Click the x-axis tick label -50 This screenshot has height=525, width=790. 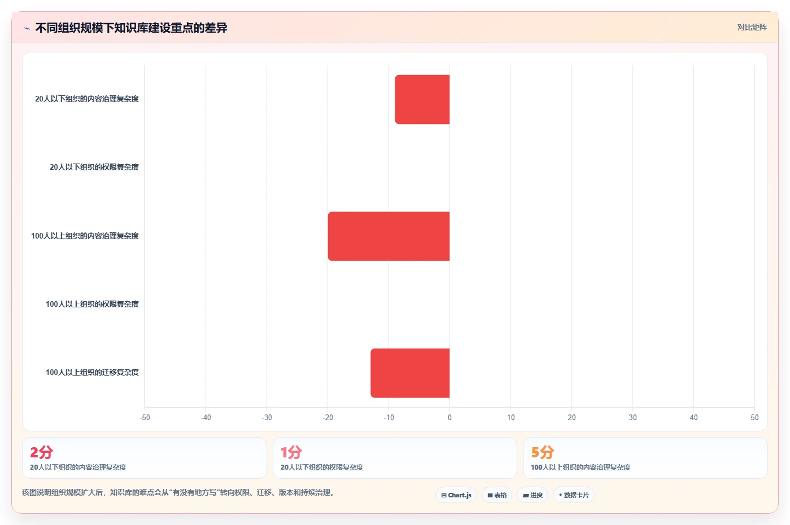point(145,417)
